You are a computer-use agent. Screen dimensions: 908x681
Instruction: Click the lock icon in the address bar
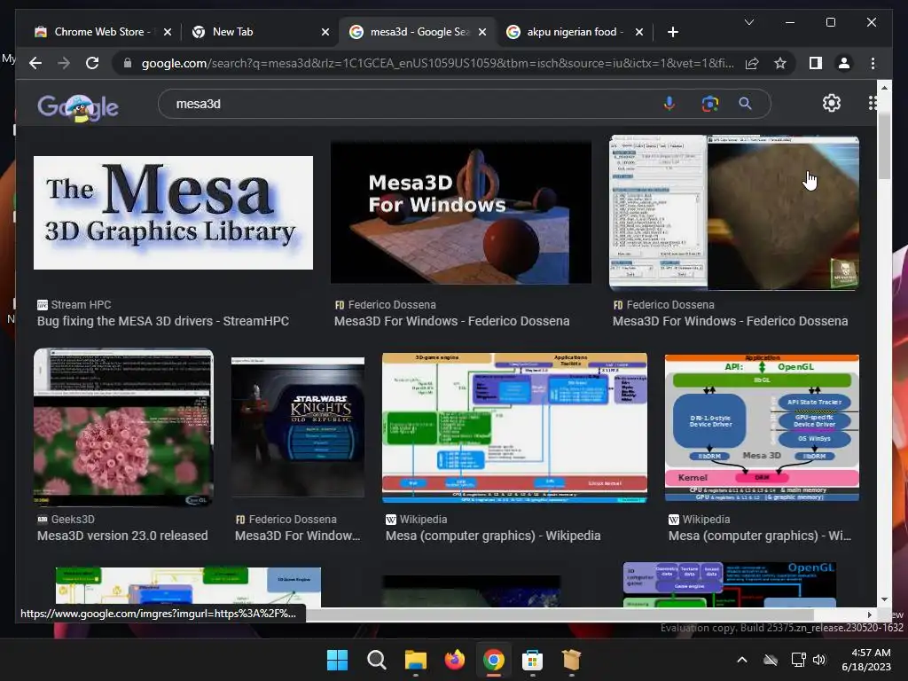click(128, 63)
